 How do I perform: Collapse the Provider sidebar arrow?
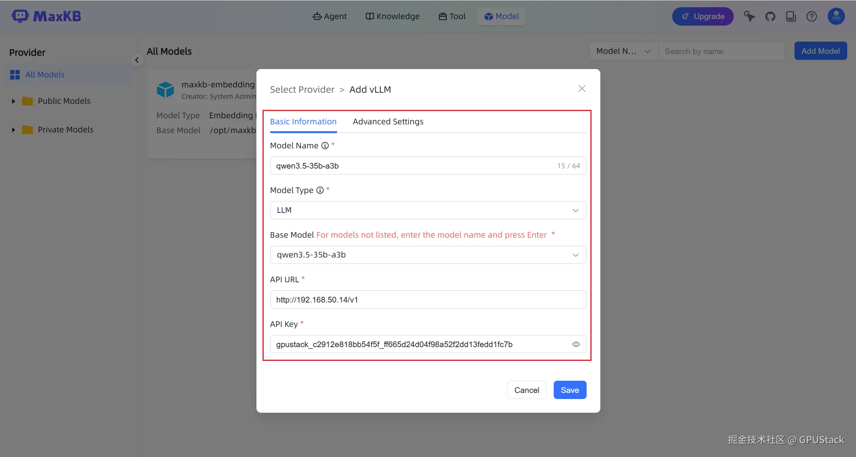coord(137,60)
